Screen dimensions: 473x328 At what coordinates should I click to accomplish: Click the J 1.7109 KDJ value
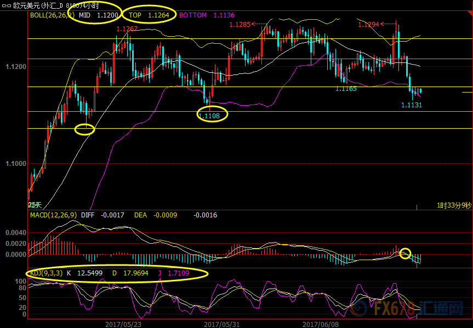coord(173,273)
